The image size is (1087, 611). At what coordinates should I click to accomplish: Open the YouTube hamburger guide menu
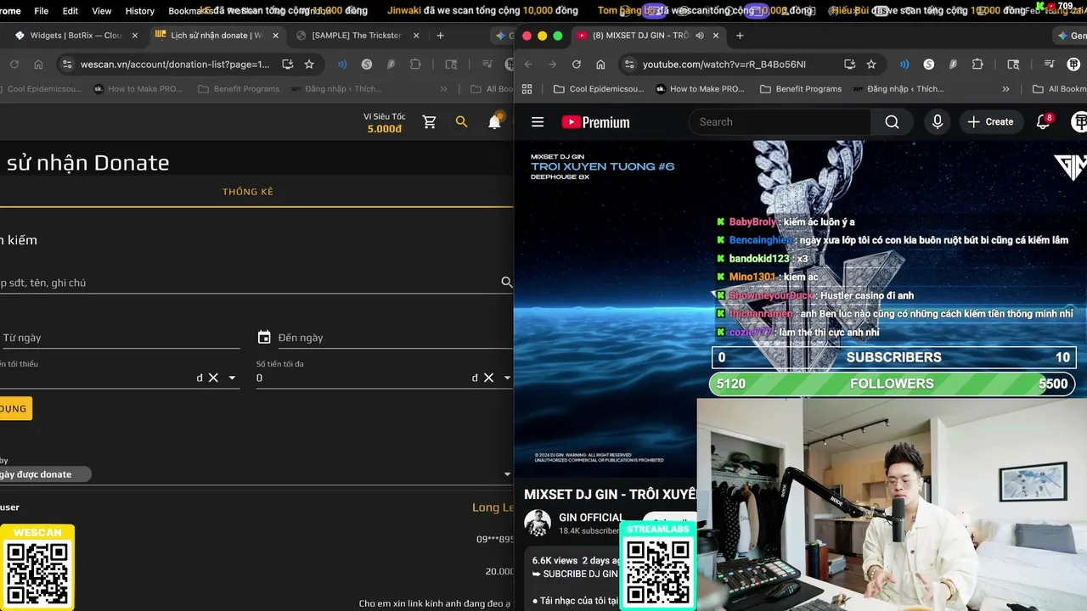538,122
